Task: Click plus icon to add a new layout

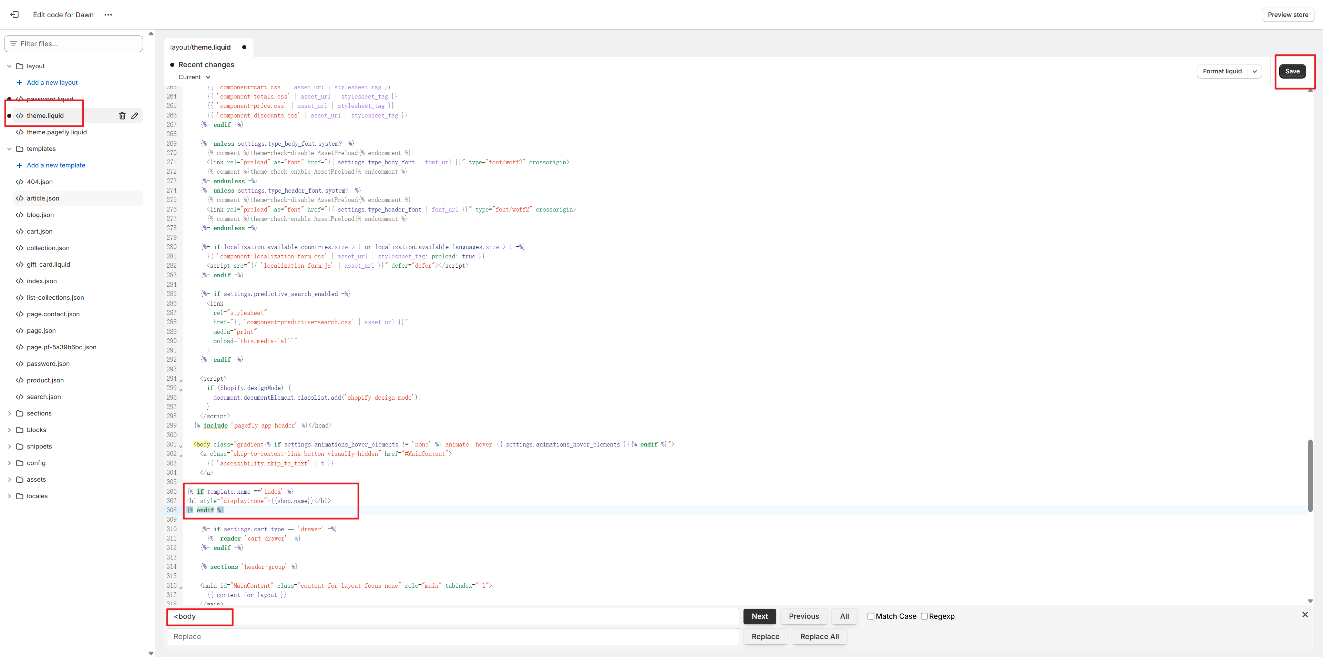Action: tap(20, 83)
